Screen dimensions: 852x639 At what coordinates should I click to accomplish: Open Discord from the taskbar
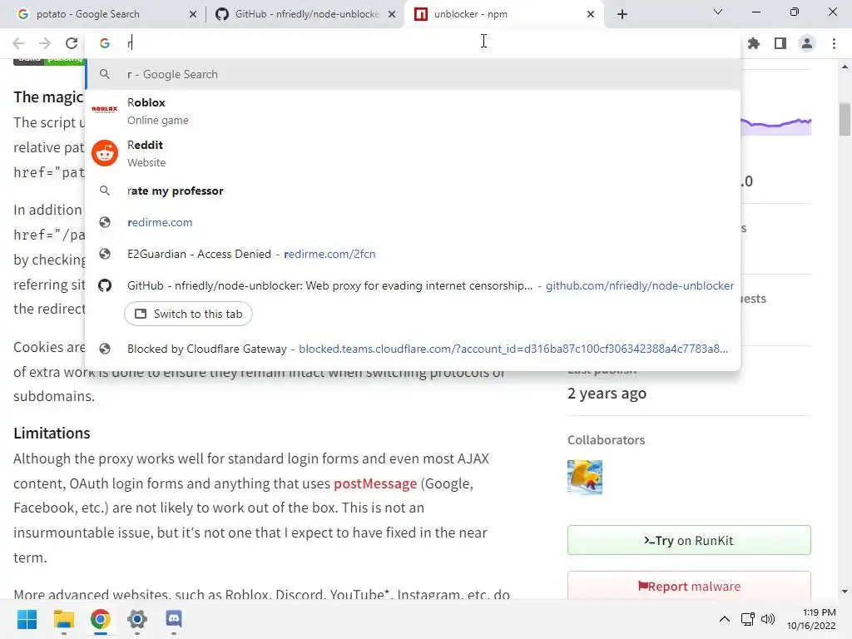[x=174, y=619]
